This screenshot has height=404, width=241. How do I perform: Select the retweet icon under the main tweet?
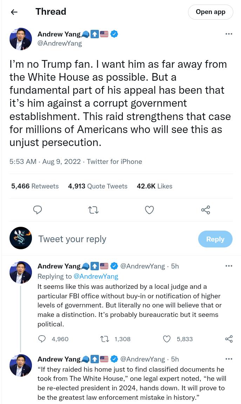(93, 210)
